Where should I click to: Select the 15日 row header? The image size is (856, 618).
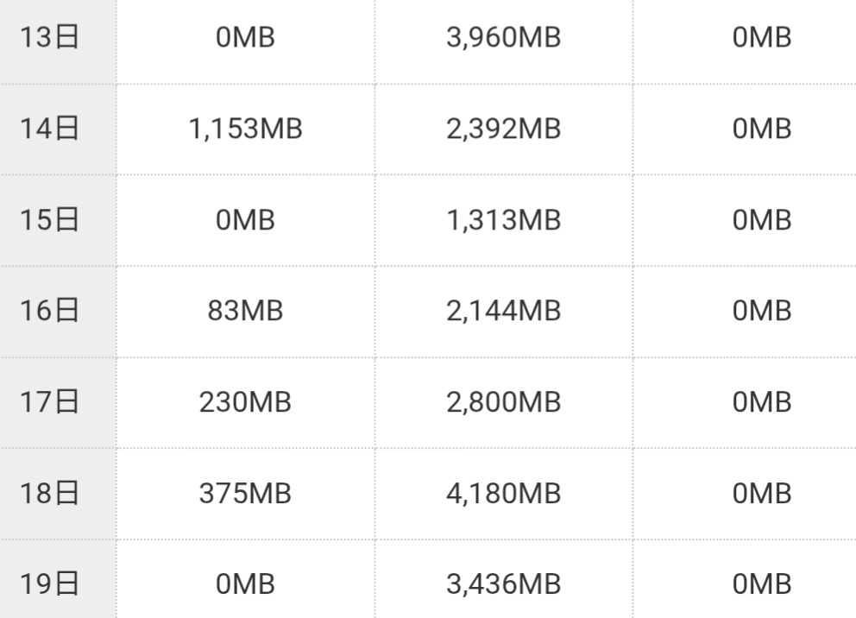[49, 220]
